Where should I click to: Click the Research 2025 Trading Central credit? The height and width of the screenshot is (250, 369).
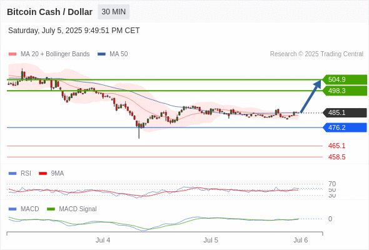pos(316,54)
